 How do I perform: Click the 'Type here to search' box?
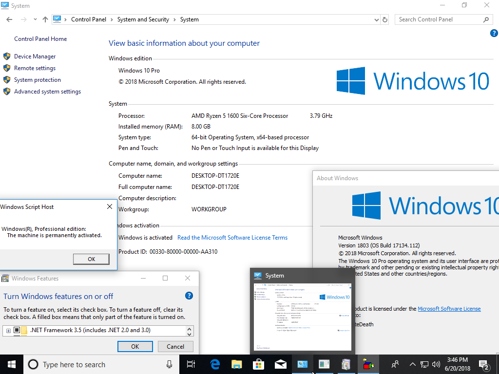tap(101, 364)
